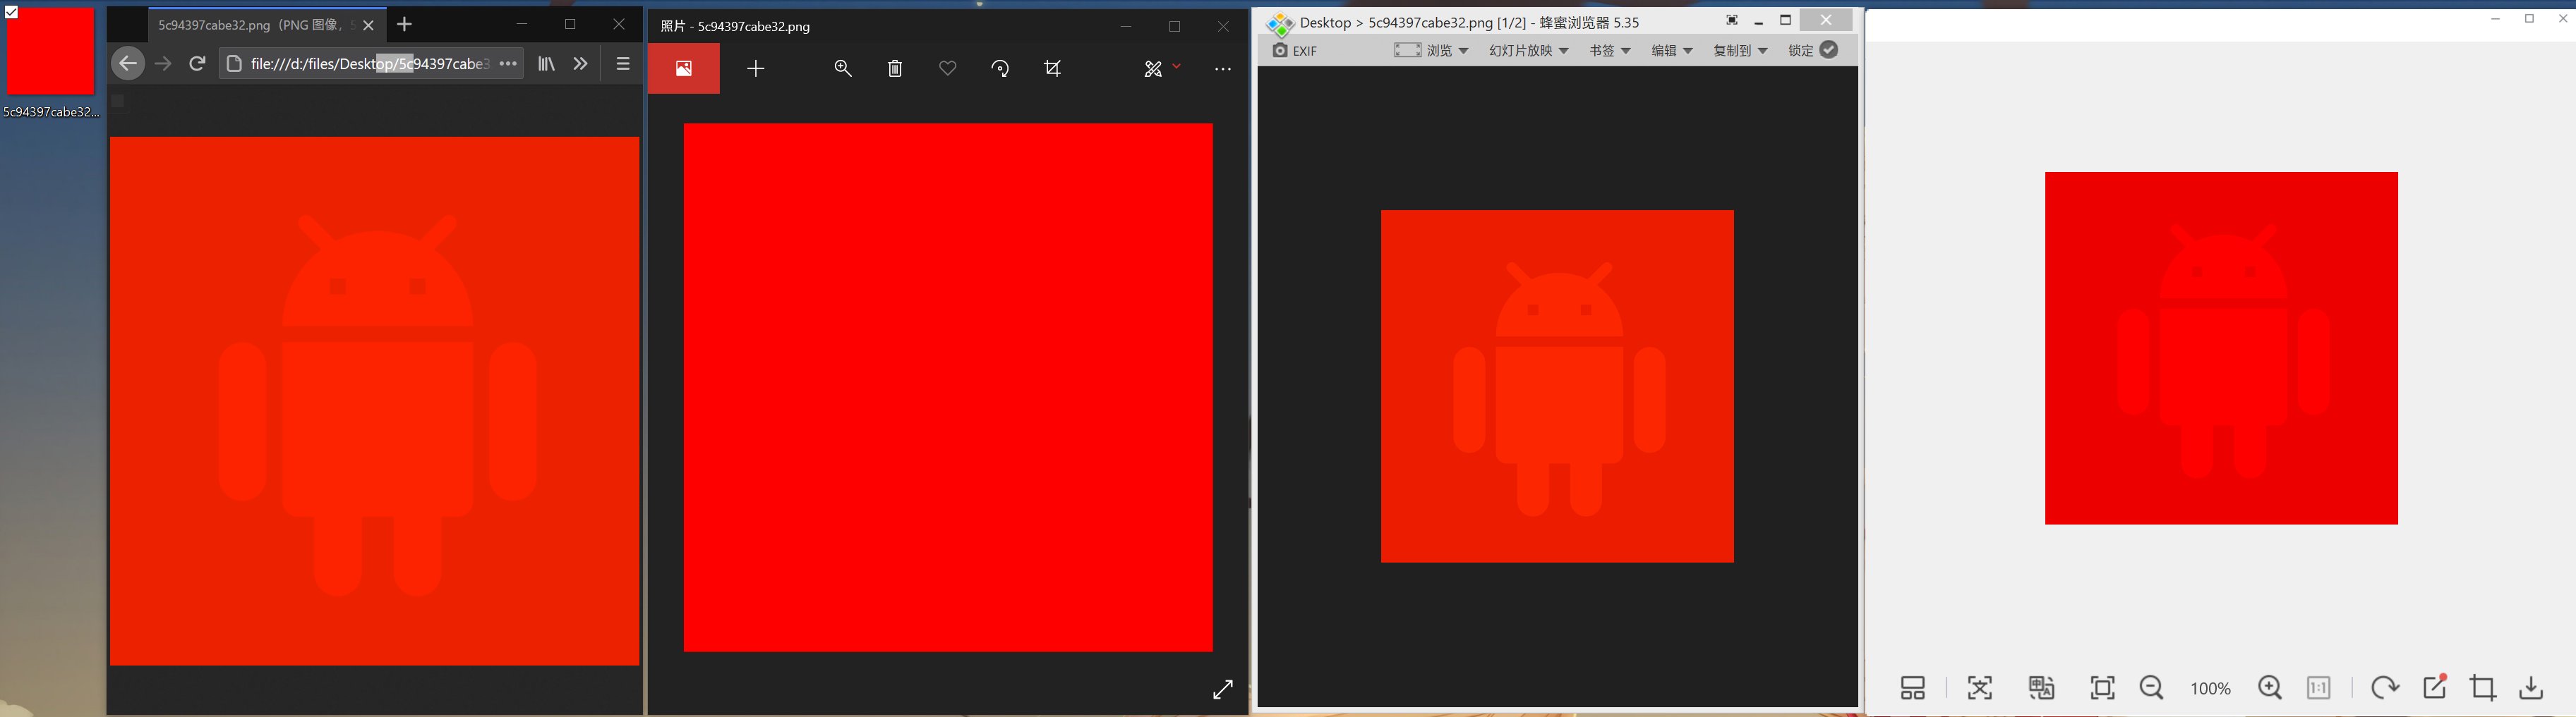Click the Honeyview app logo

coord(1279,24)
